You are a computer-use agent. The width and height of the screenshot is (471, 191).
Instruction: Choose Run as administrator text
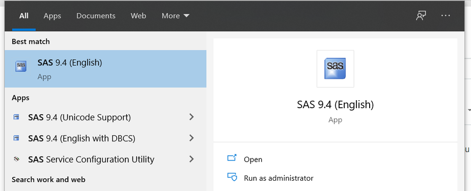tap(279, 178)
